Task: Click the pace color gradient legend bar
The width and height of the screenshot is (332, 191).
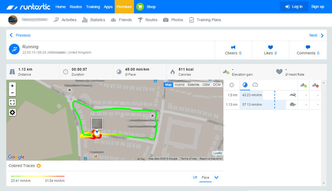Action: (37, 176)
